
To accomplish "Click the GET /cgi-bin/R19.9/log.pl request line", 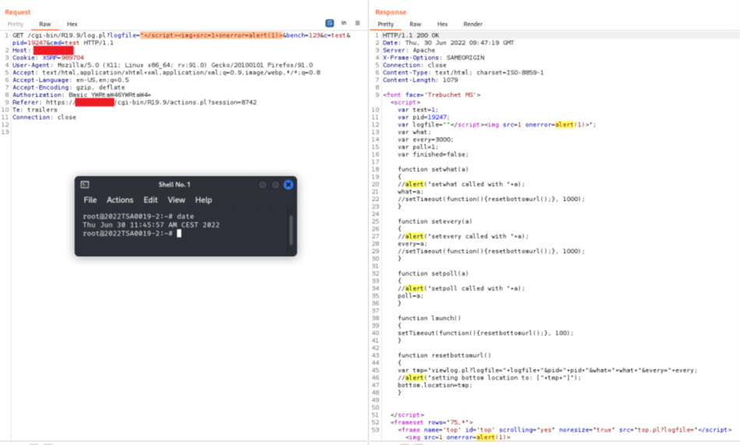I will click(x=181, y=39).
